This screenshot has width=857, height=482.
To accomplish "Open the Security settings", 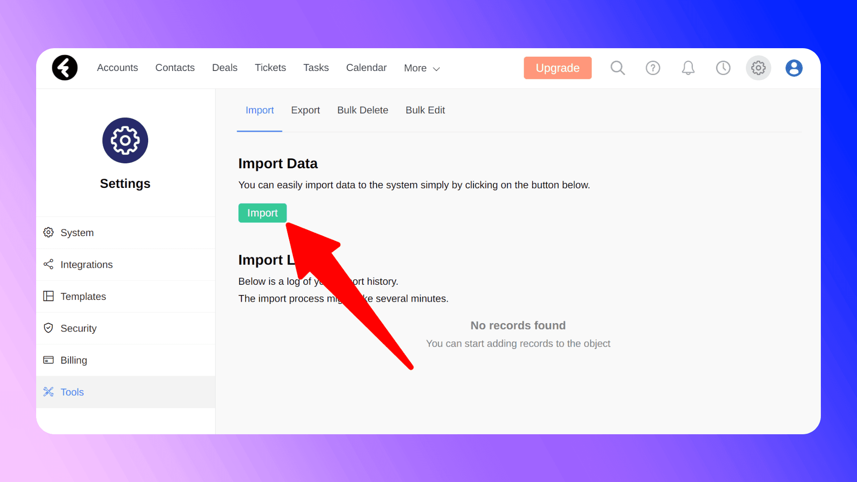I will coord(126,328).
